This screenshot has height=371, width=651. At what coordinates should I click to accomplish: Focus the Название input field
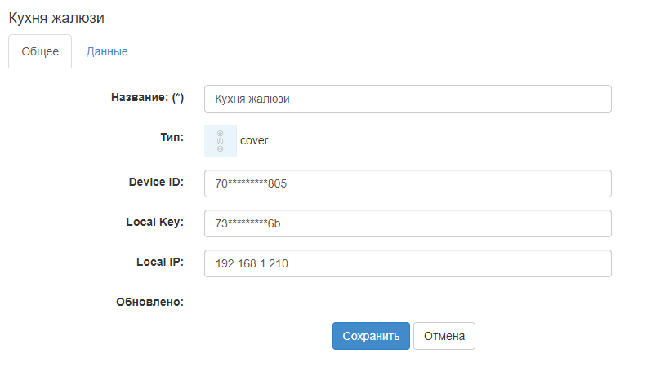pos(408,99)
